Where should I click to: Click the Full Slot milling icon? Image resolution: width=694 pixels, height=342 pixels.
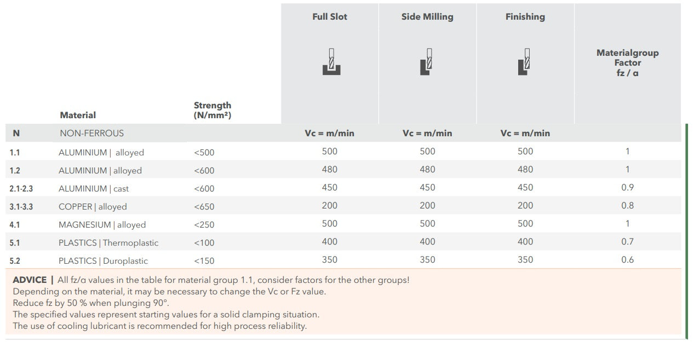pyautogui.click(x=331, y=61)
